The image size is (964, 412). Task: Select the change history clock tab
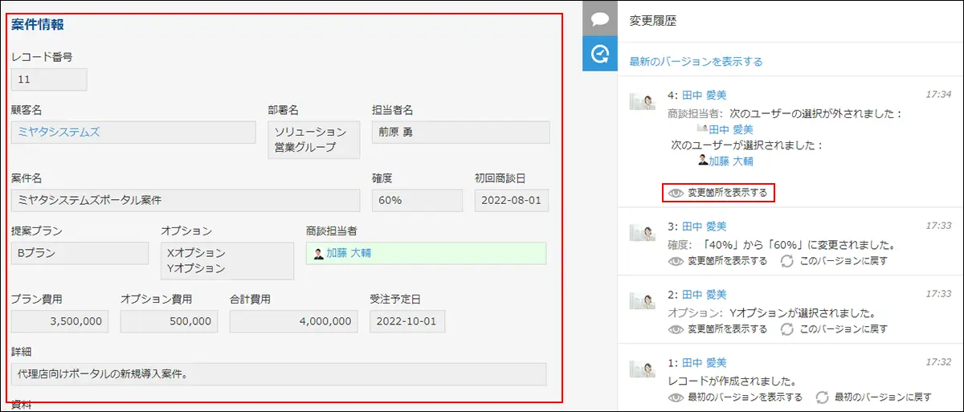tap(599, 54)
